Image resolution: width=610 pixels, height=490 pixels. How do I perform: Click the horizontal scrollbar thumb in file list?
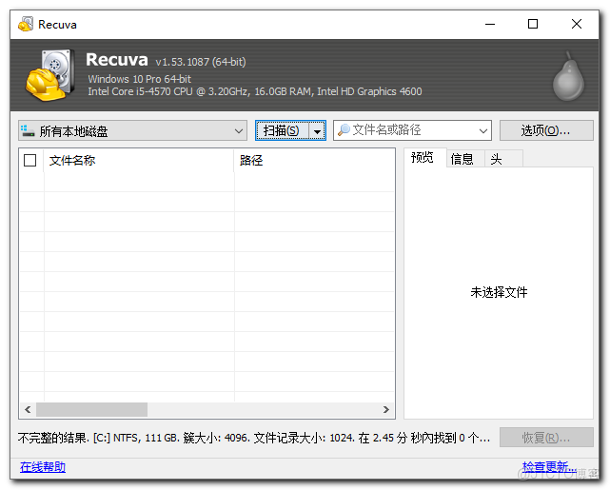91,409
